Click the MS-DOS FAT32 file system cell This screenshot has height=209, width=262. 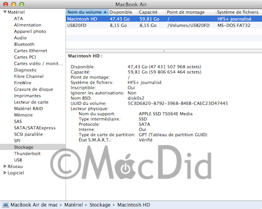click(x=234, y=26)
